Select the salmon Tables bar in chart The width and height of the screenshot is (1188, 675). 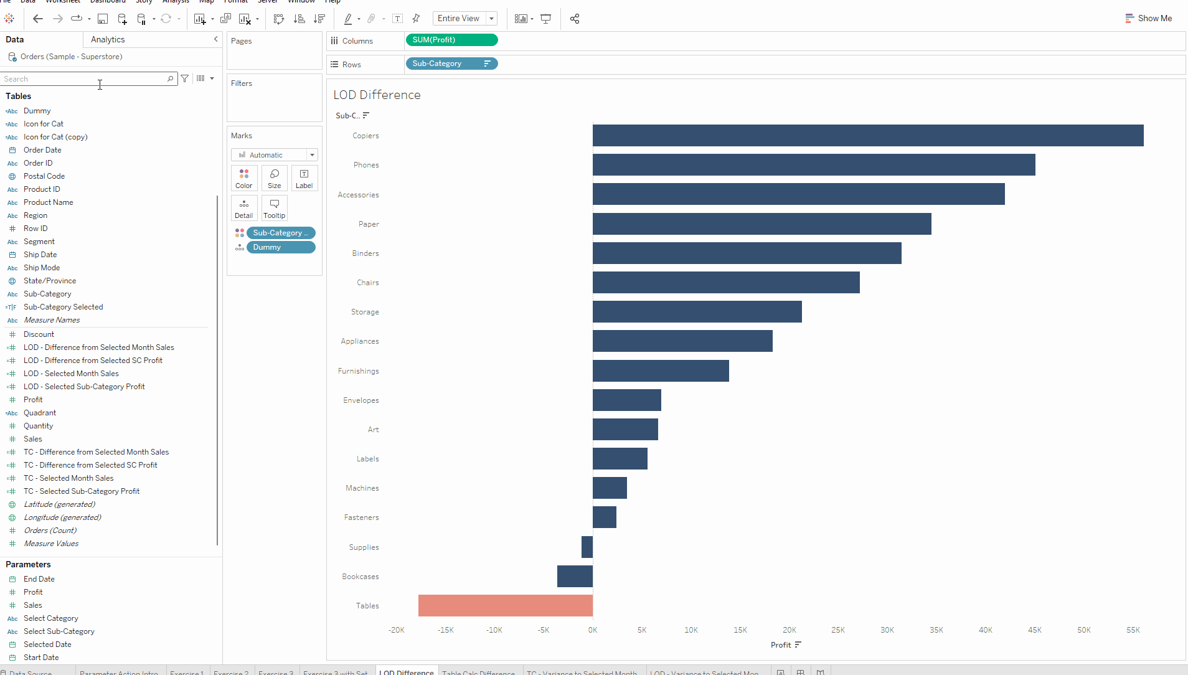[506, 606]
